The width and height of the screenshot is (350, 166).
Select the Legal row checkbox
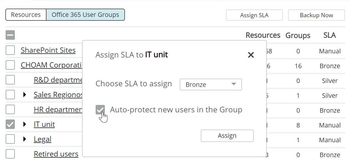[x=10, y=139]
